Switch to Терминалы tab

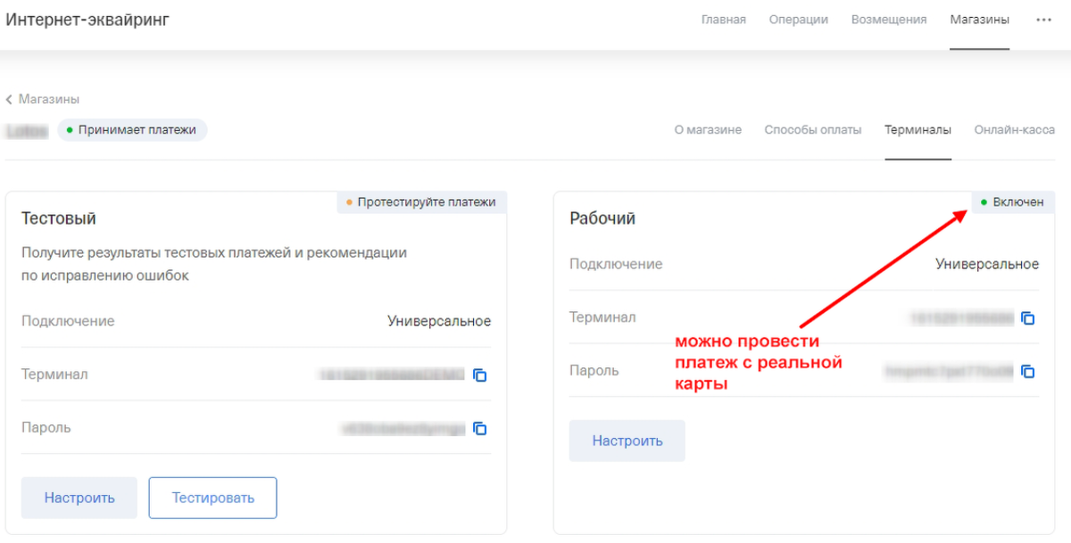click(x=917, y=130)
